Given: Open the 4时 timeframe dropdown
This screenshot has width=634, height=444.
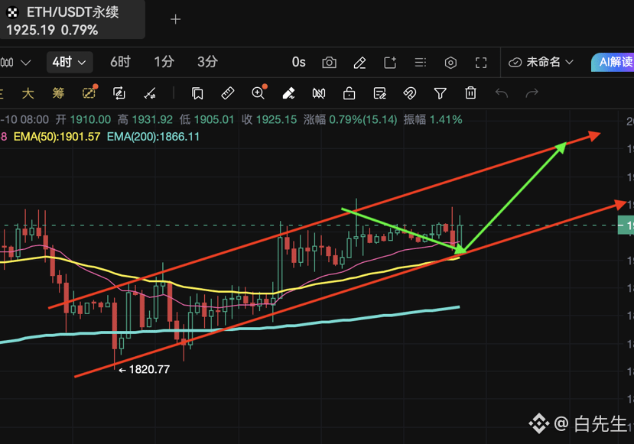Looking at the screenshot, I should (x=70, y=62).
